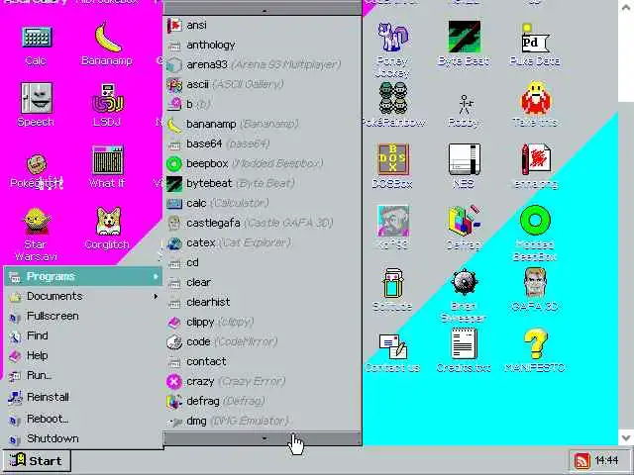
Task: Select anthology in the programs list
Action: click(x=263, y=45)
